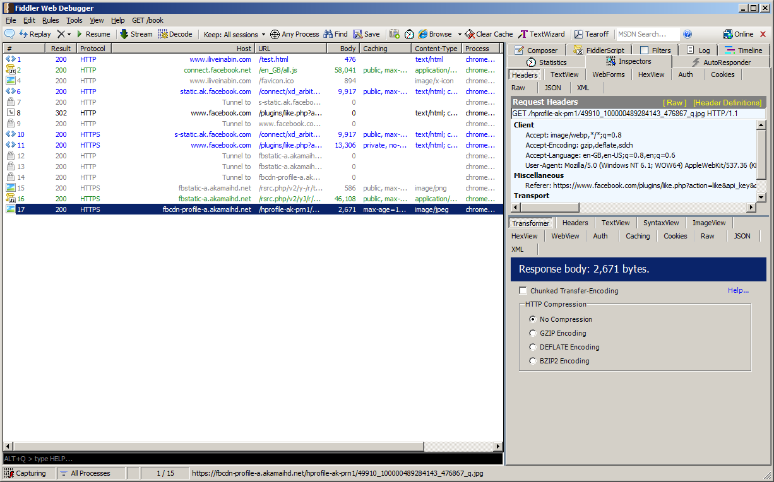The height and width of the screenshot is (482, 774).
Task: Close the toolbar with red X
Action: pos(763,34)
